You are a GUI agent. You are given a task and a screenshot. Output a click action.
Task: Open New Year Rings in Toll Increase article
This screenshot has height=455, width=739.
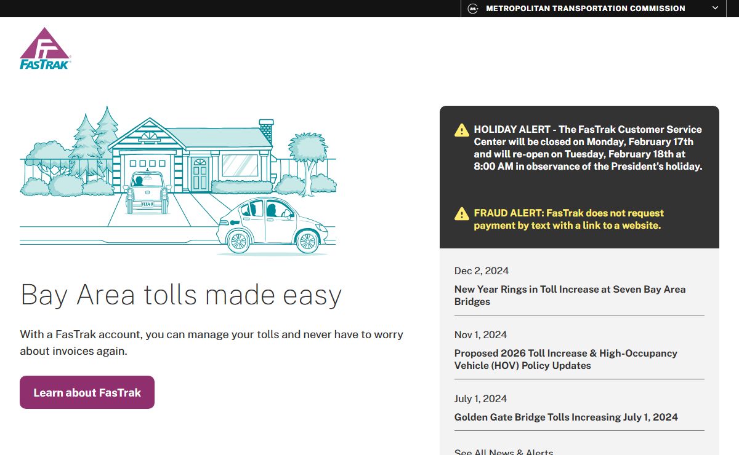[x=570, y=295]
